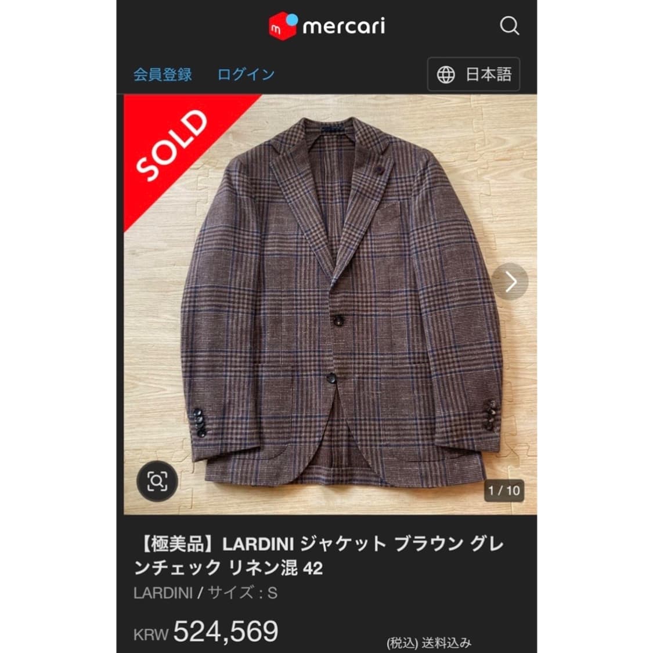Open the plaid jacket product photo
Image resolution: width=653 pixels, height=653 pixels.
point(330,304)
